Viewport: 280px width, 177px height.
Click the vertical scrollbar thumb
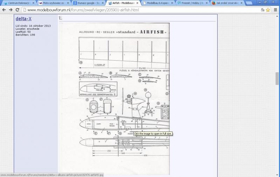click(x=277, y=78)
